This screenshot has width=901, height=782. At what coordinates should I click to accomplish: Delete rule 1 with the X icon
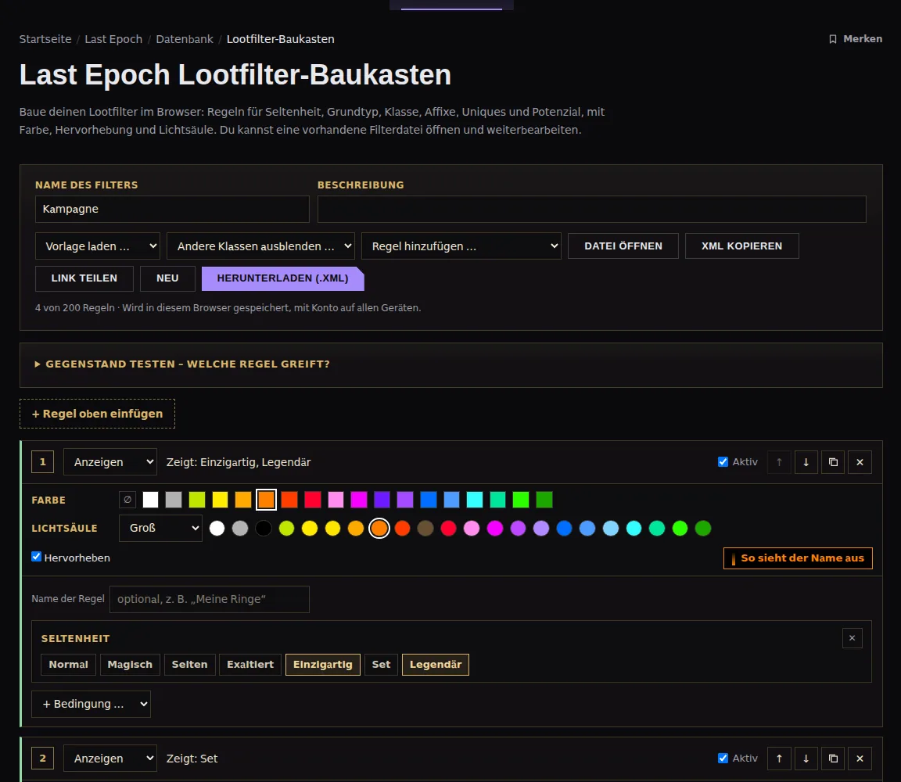click(860, 462)
